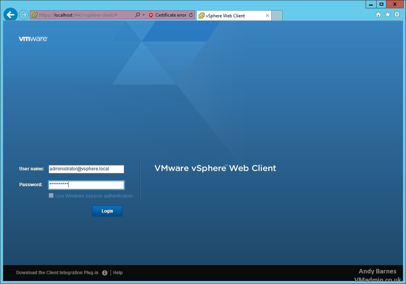Screen dimensions: 406x284
Task: Click the browser Back arrow button
Action: (11, 15)
